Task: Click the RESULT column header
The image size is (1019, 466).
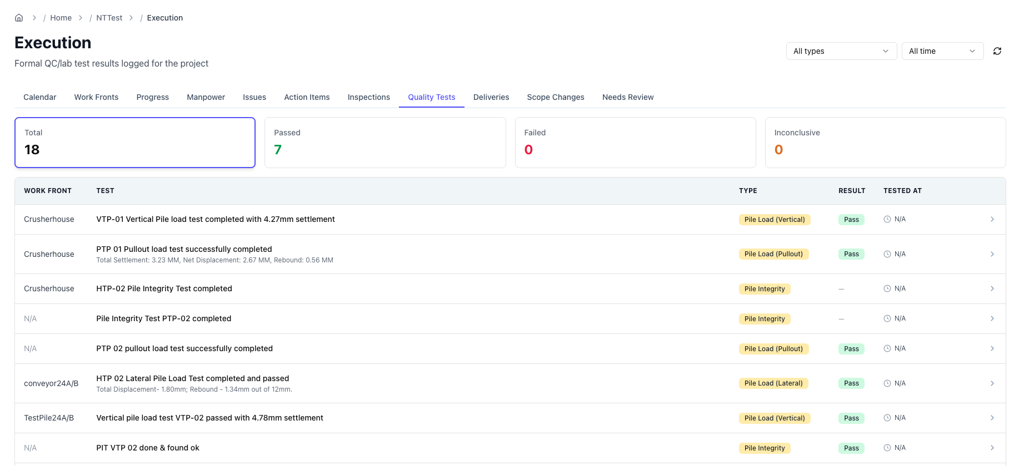Action: click(x=852, y=191)
